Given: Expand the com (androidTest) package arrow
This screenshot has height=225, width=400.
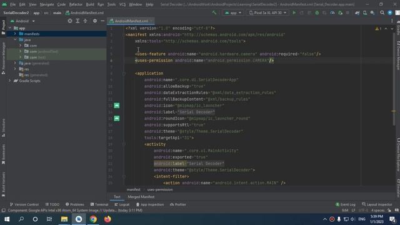Looking at the screenshot, I should 21,51.
